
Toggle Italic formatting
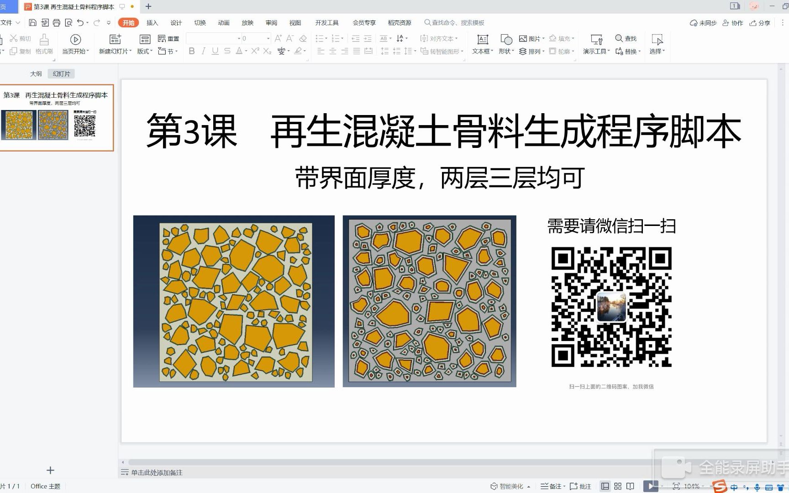coord(204,51)
